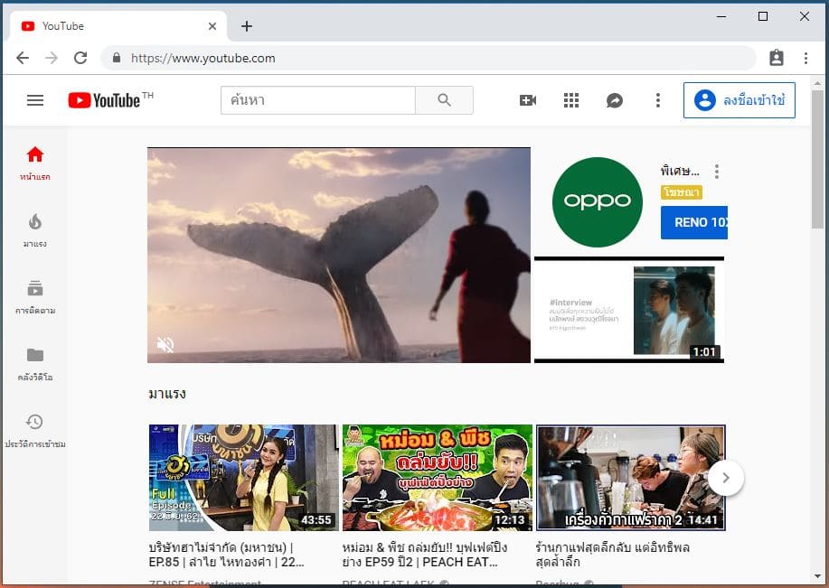
Task: Click the page vertical scrollbar thumb
Action: (817, 158)
